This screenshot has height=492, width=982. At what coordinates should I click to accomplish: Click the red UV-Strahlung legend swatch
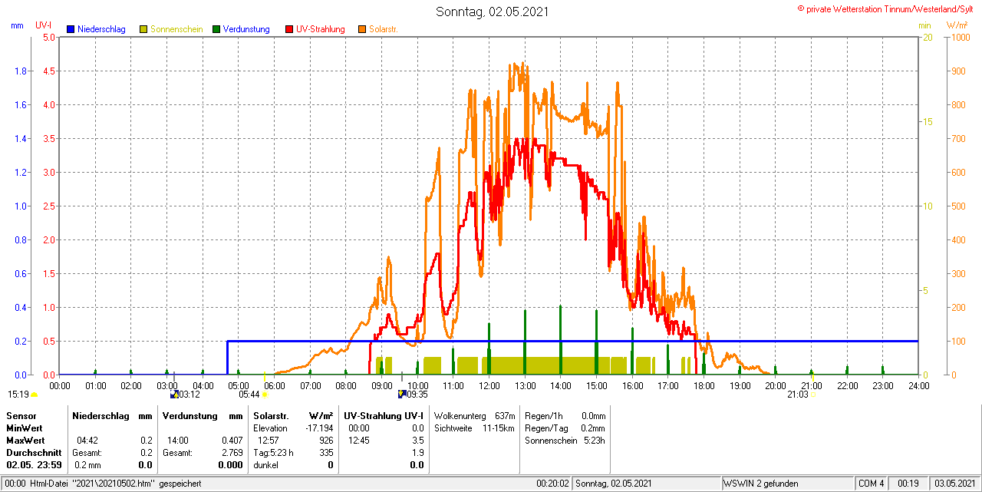pyautogui.click(x=289, y=29)
